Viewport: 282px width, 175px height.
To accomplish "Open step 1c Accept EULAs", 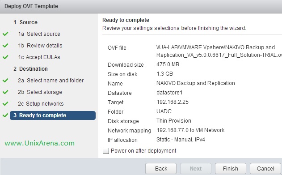I will coord(39,57).
